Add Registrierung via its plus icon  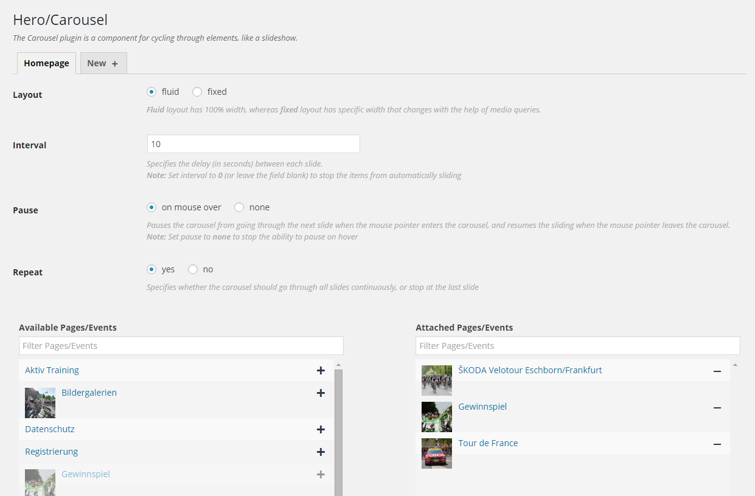click(x=321, y=452)
